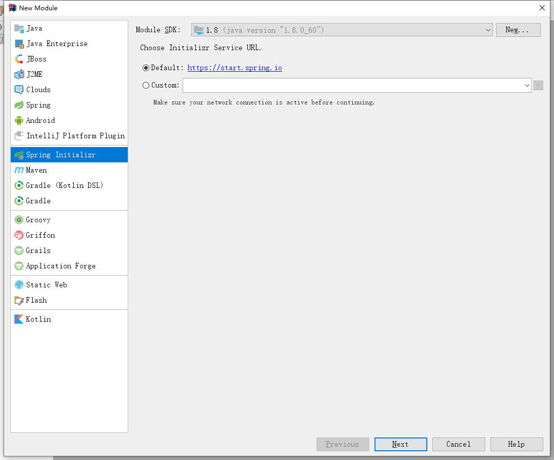Viewport: 554px width, 460px height.
Task: Choose Java Enterprise module type
Action: click(x=57, y=44)
